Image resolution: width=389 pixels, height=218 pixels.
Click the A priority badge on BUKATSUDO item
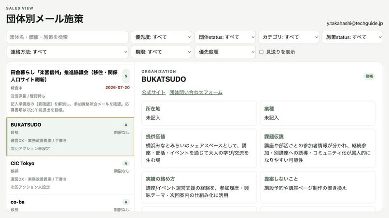pyautogui.click(x=126, y=125)
